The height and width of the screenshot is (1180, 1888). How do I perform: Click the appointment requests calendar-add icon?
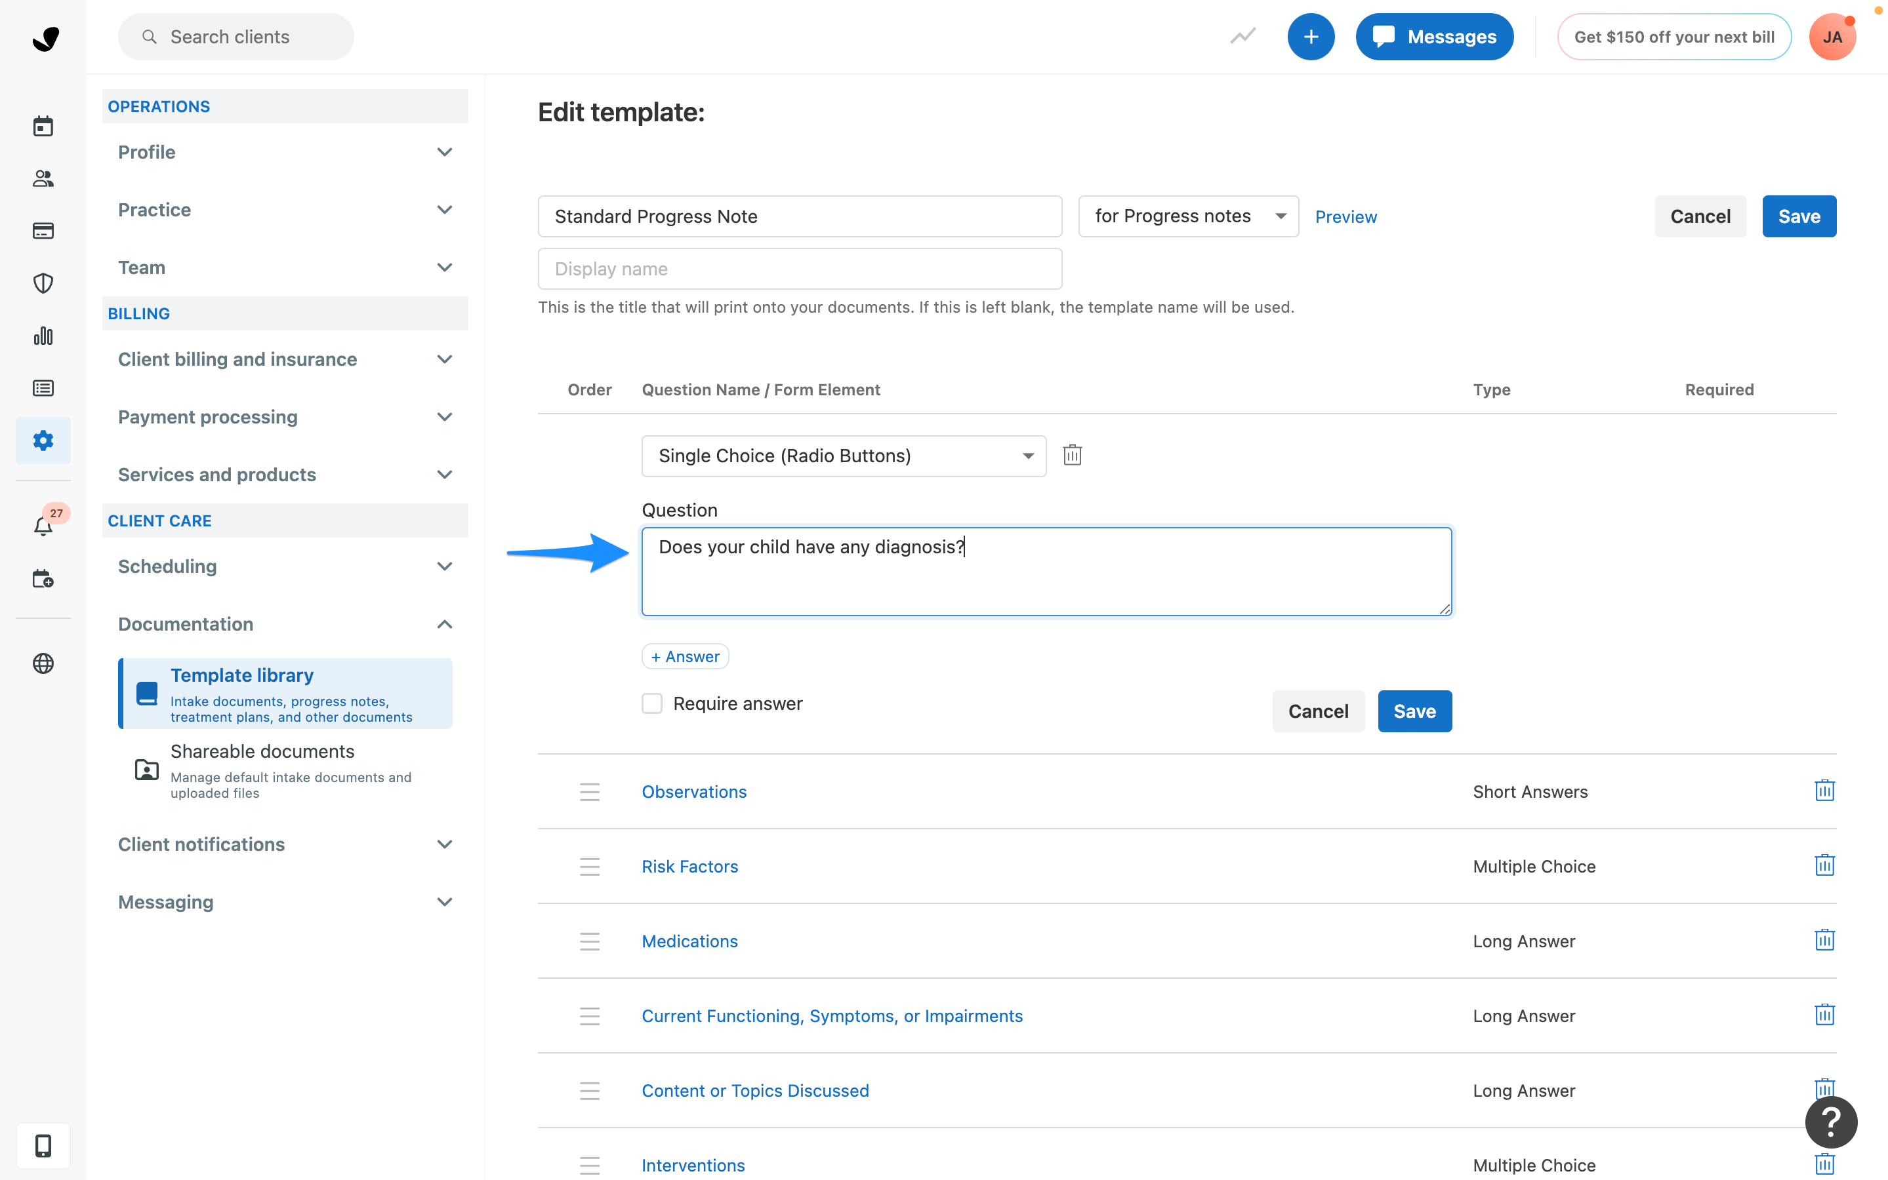[x=43, y=579]
